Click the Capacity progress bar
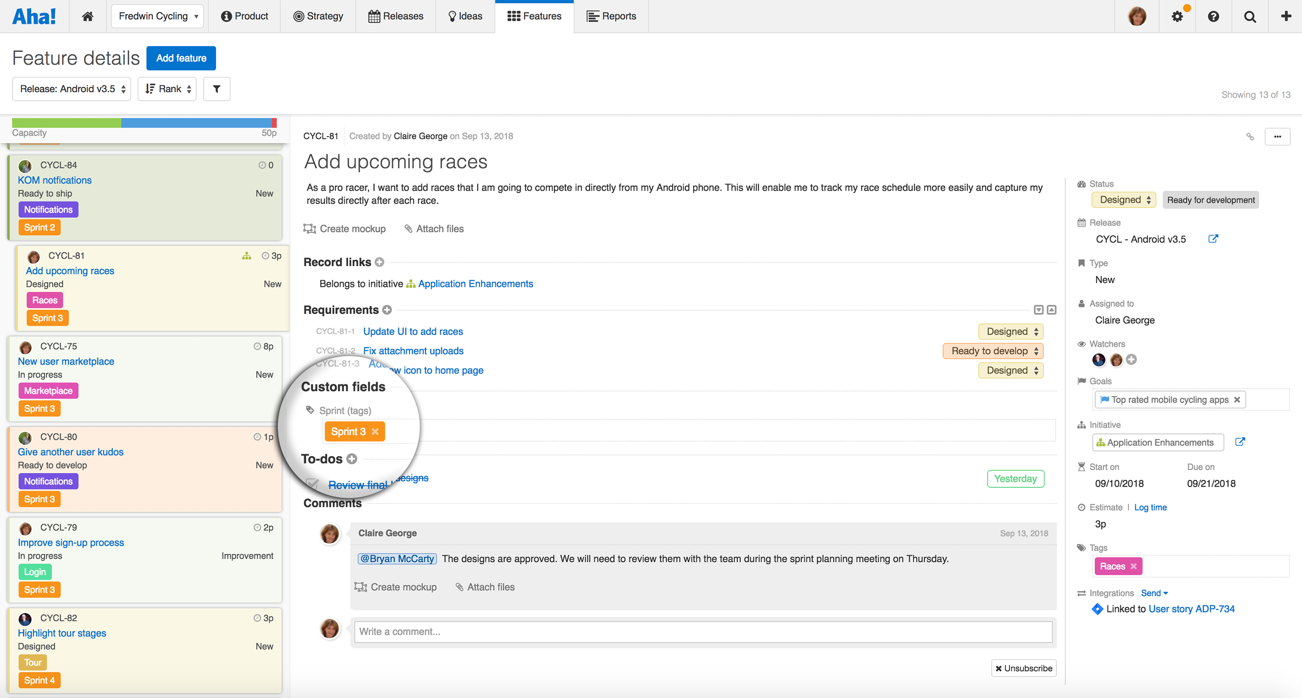The width and height of the screenshot is (1302, 698). (x=143, y=123)
